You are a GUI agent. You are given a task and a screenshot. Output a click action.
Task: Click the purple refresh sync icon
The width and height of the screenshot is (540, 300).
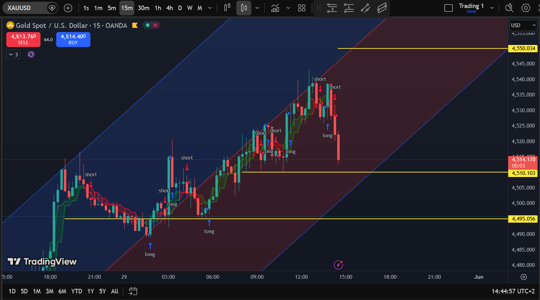tap(31, 54)
